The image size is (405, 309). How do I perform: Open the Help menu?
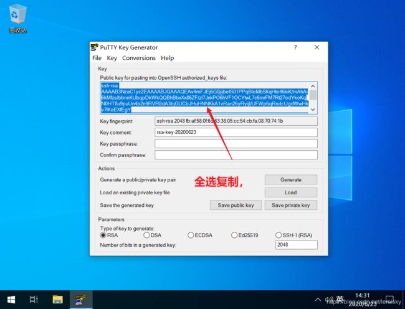point(168,58)
